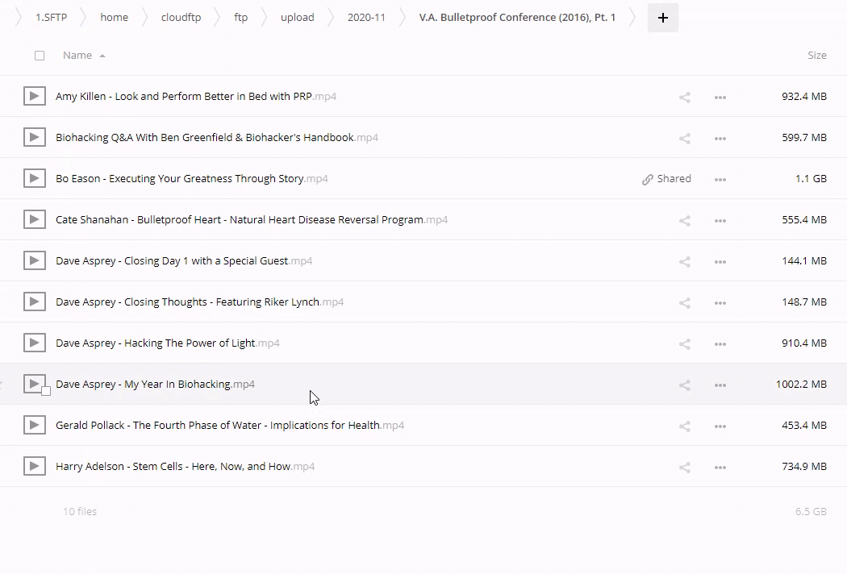Click the plus button to add new

[x=662, y=18]
